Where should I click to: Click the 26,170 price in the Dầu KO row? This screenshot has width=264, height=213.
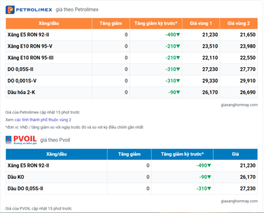[x=248, y=177]
